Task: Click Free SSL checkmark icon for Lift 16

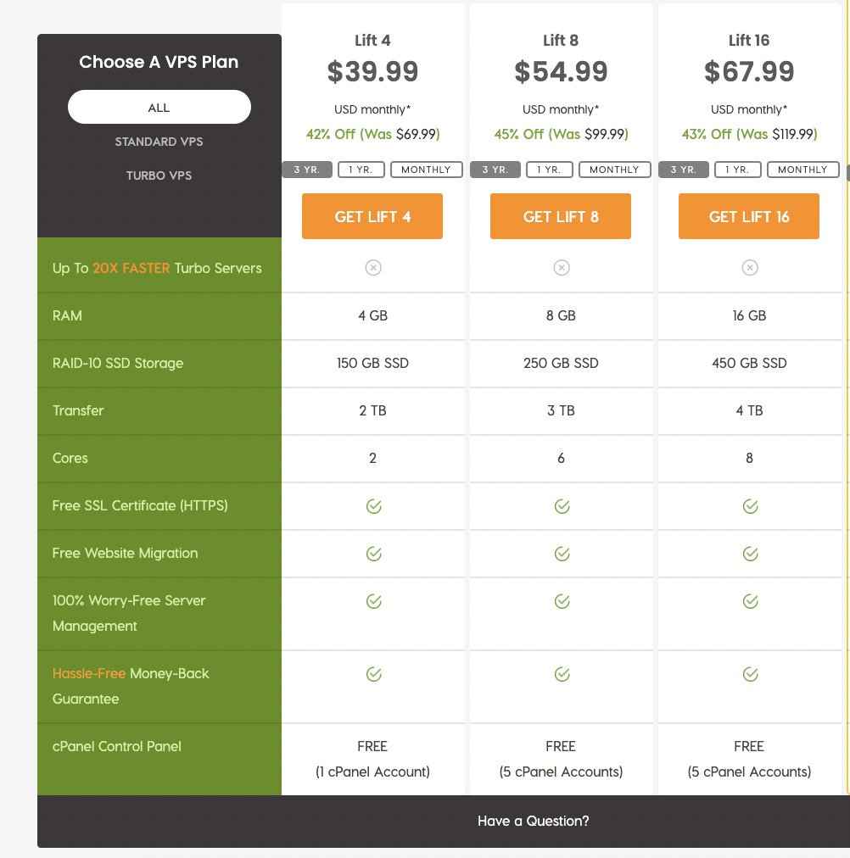Action: pos(750,506)
